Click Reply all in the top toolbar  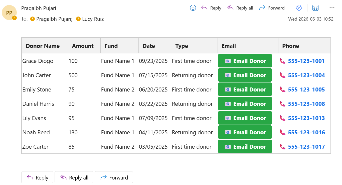tap(240, 8)
